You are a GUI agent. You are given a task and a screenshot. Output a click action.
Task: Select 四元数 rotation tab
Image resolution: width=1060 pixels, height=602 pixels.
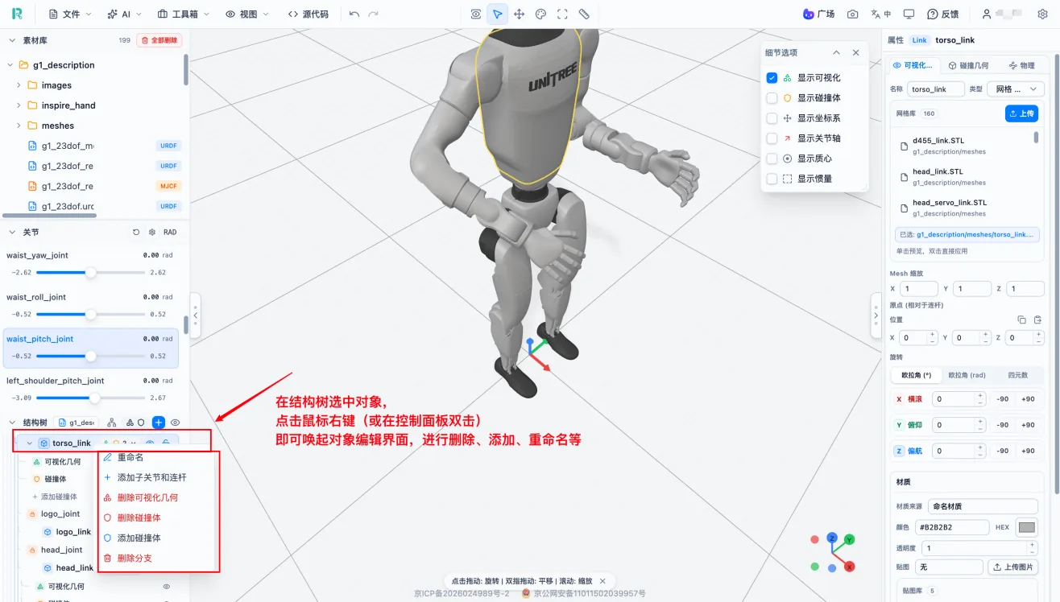(x=1018, y=375)
